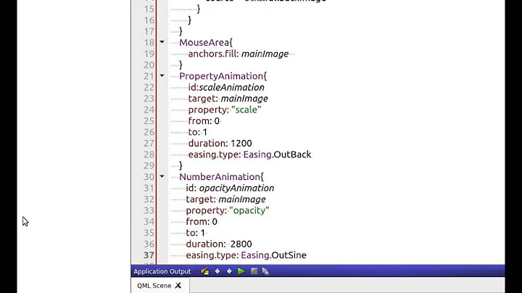
Task: Click closing brace on line 15
Action: (x=199, y=9)
